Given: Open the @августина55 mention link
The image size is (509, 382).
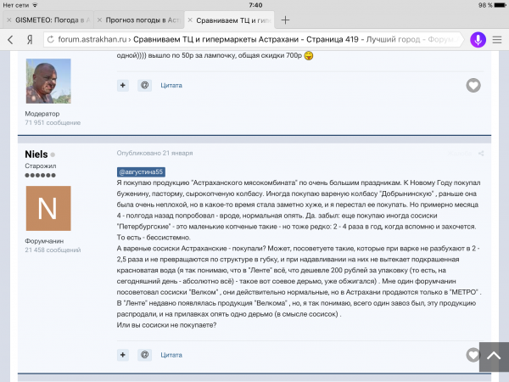Looking at the screenshot, I should click(x=141, y=171).
